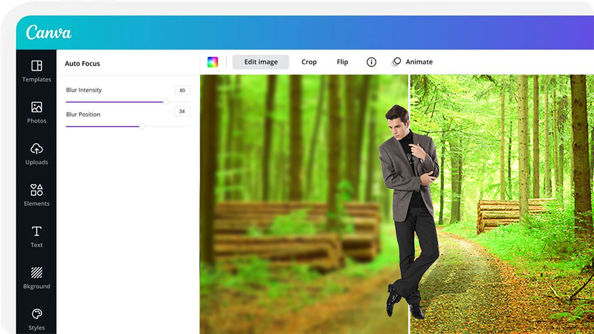The width and height of the screenshot is (594, 334).
Task: Click the Blur Position label
Action: (x=83, y=114)
